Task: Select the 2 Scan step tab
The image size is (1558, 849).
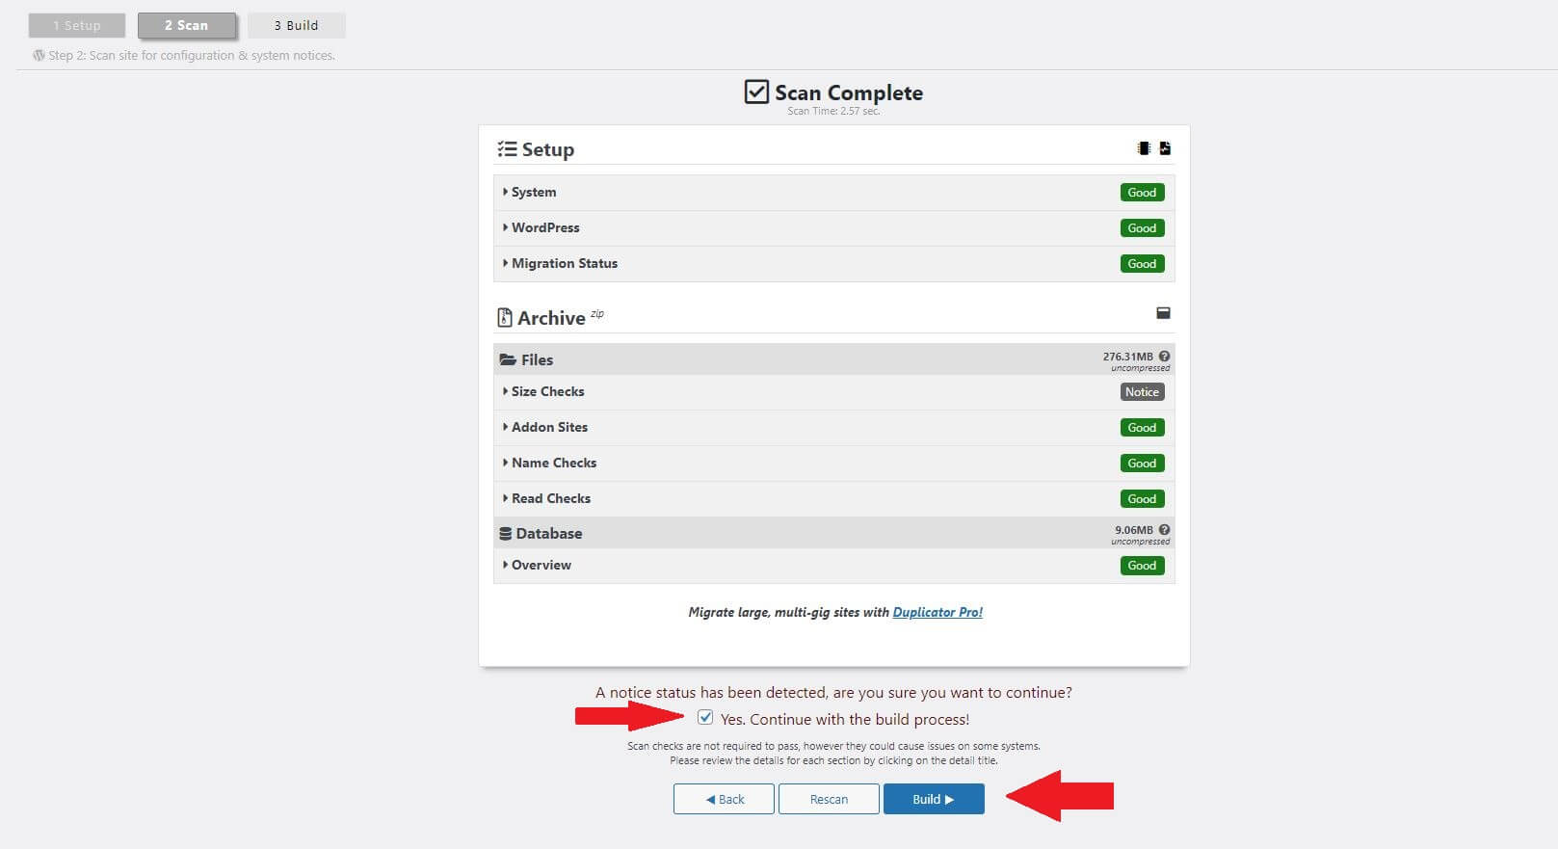Action: point(187,25)
